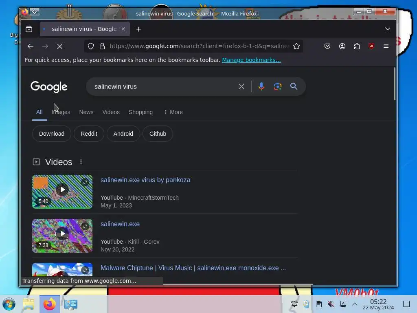
Task: Apply the Github filter chip
Action: [158, 134]
